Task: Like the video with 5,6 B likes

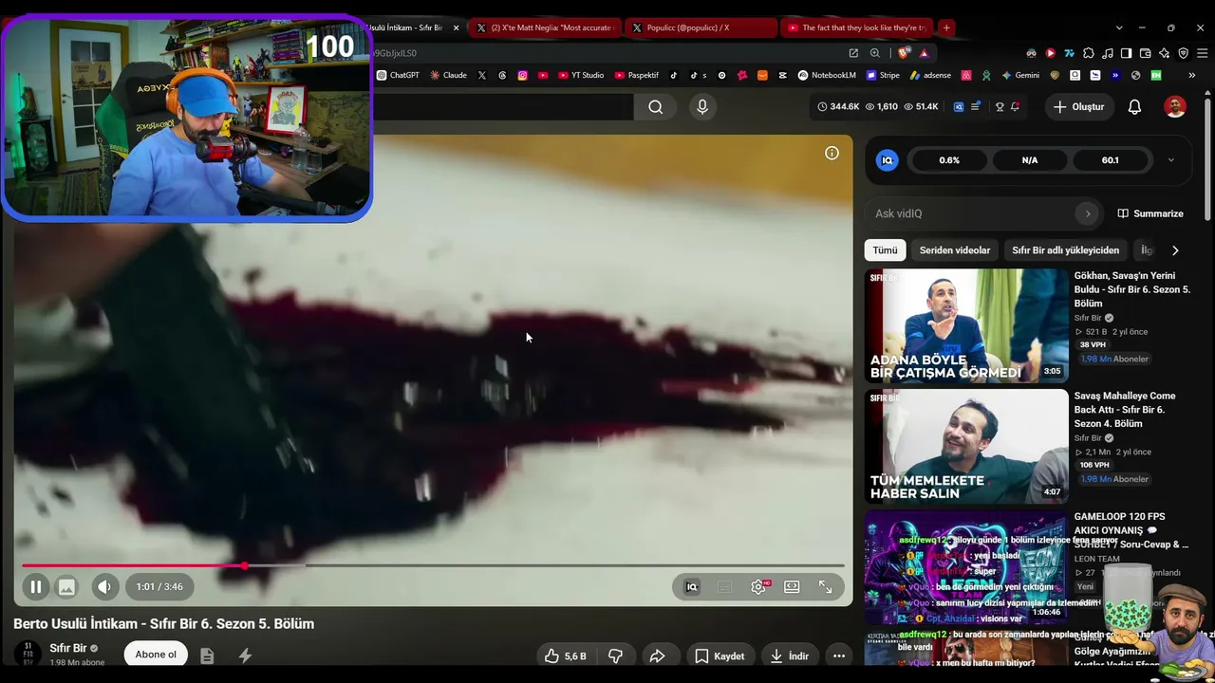Action: pos(565,655)
